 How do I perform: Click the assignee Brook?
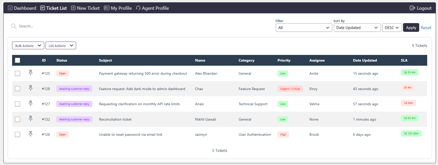(314, 134)
